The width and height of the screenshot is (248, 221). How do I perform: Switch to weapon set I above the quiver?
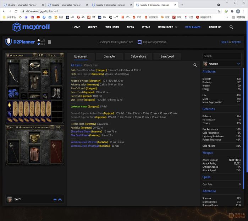click(53, 61)
